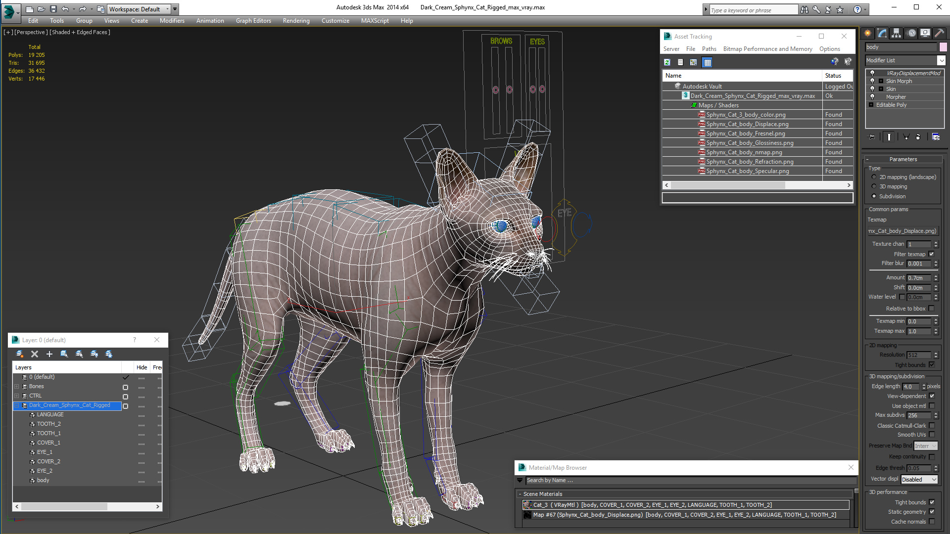Open the Modifier List dropdown

click(x=941, y=60)
